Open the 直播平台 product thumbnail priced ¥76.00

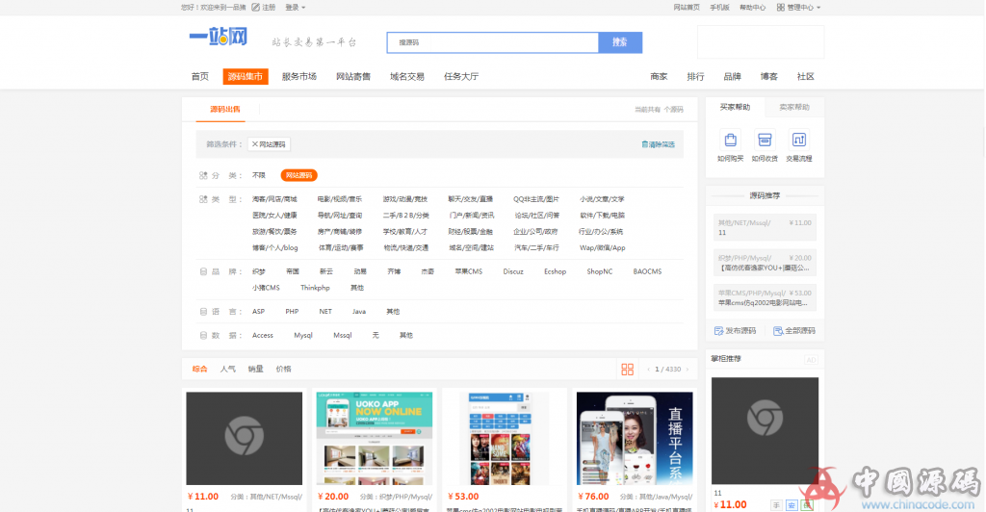pyautogui.click(x=635, y=439)
